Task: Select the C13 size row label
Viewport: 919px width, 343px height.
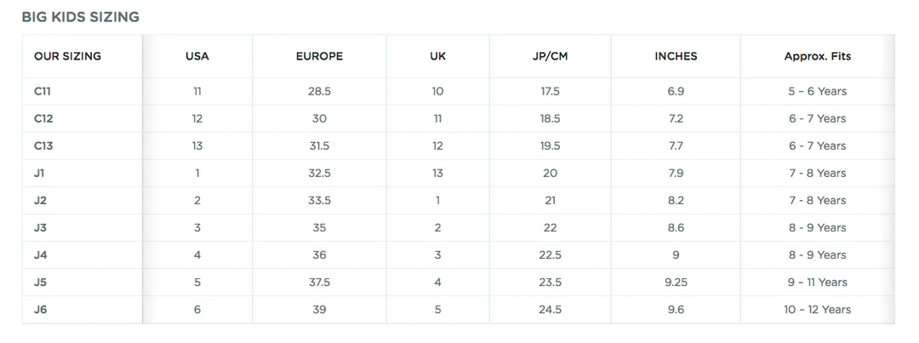Action: tap(43, 146)
